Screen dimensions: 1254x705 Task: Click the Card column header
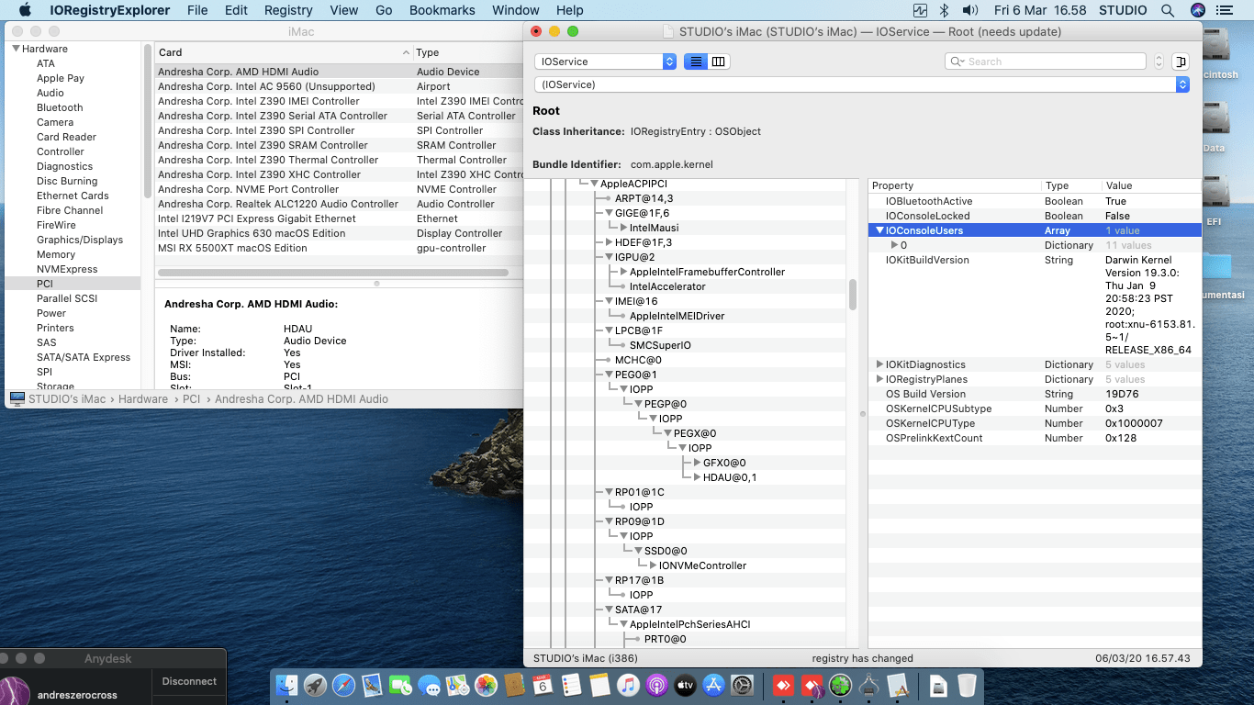coord(283,52)
